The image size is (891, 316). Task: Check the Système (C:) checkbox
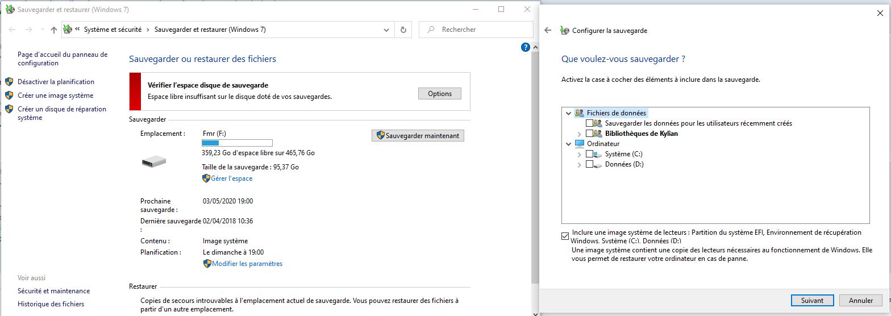point(589,154)
